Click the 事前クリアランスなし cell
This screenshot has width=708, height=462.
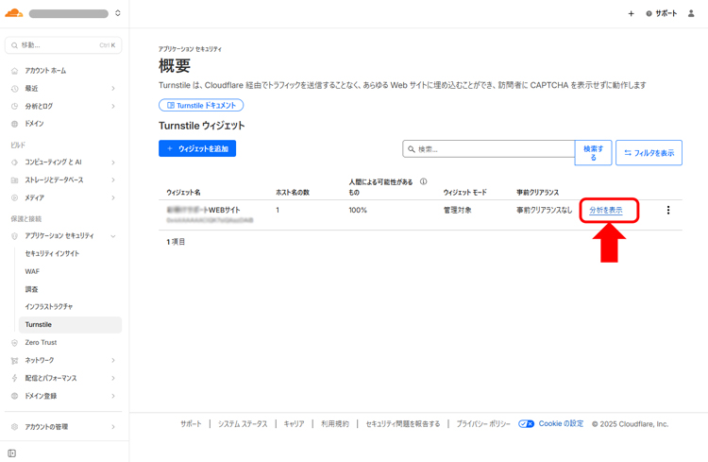[544, 210]
